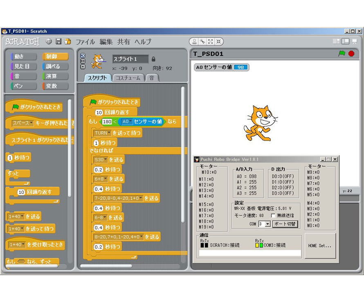Open the S30 broadcast dropdown
Screen dimensions: 364x302
[x=101, y=160]
